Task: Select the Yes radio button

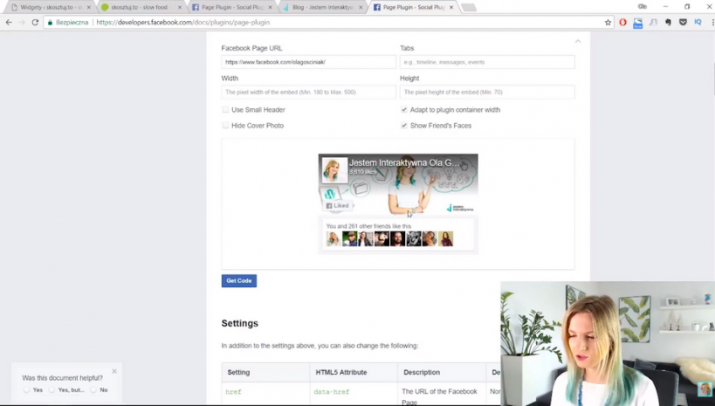Action: click(26, 389)
